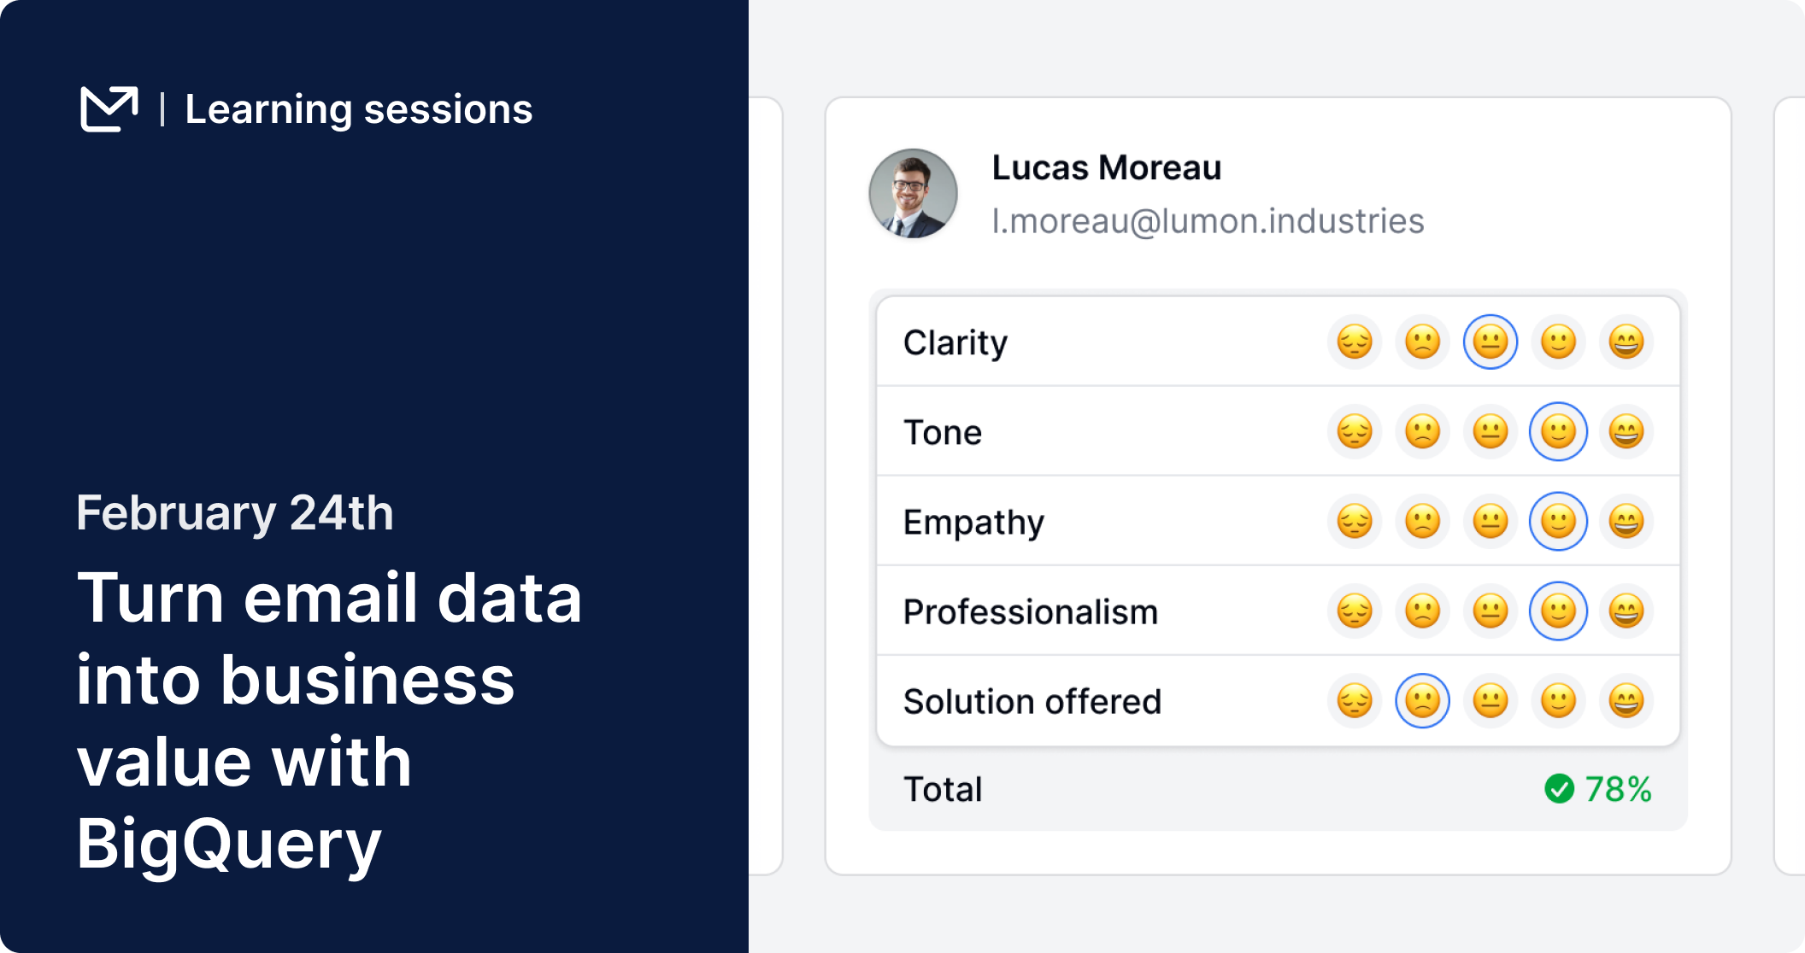Toggle the selected smiling Empathy rating
The image size is (1805, 953).
(x=1558, y=522)
